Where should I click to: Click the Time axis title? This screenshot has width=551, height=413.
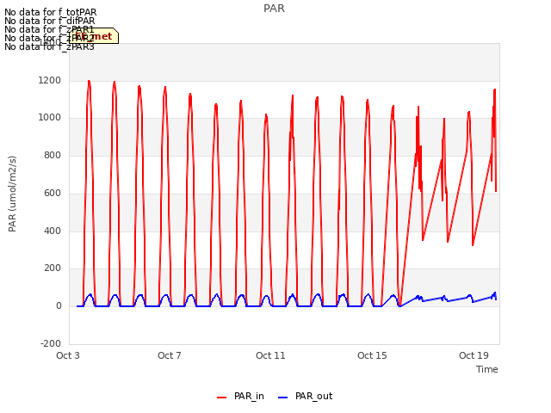pyautogui.click(x=487, y=369)
